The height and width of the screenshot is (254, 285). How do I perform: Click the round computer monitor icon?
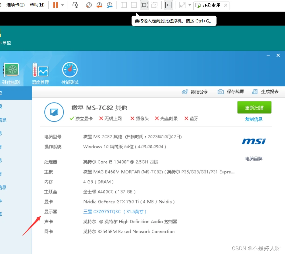[x=54, y=112]
